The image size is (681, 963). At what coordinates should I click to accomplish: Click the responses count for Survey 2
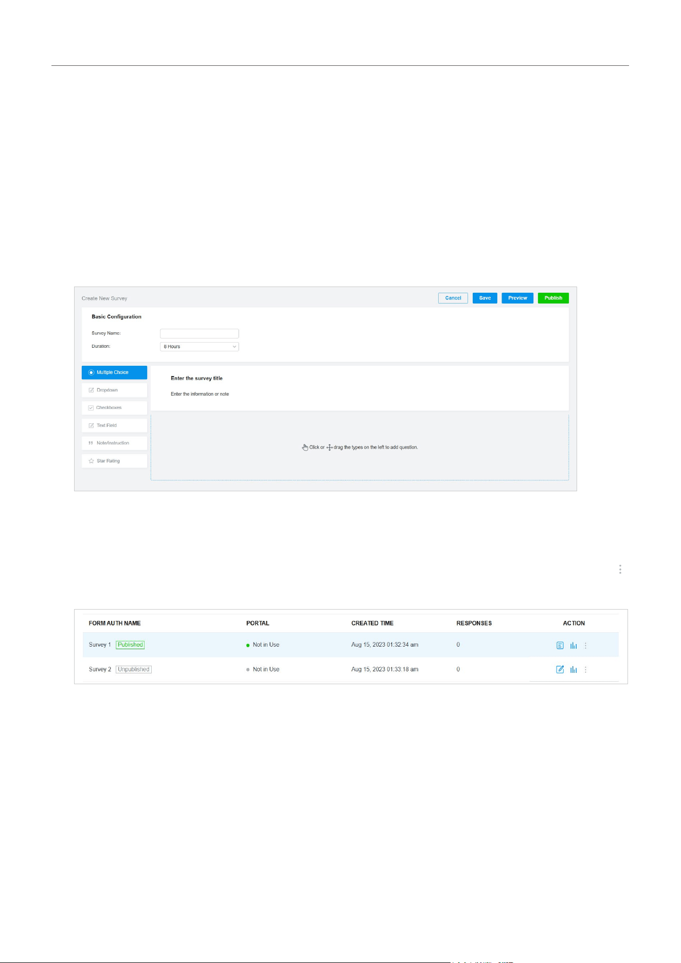pos(458,669)
